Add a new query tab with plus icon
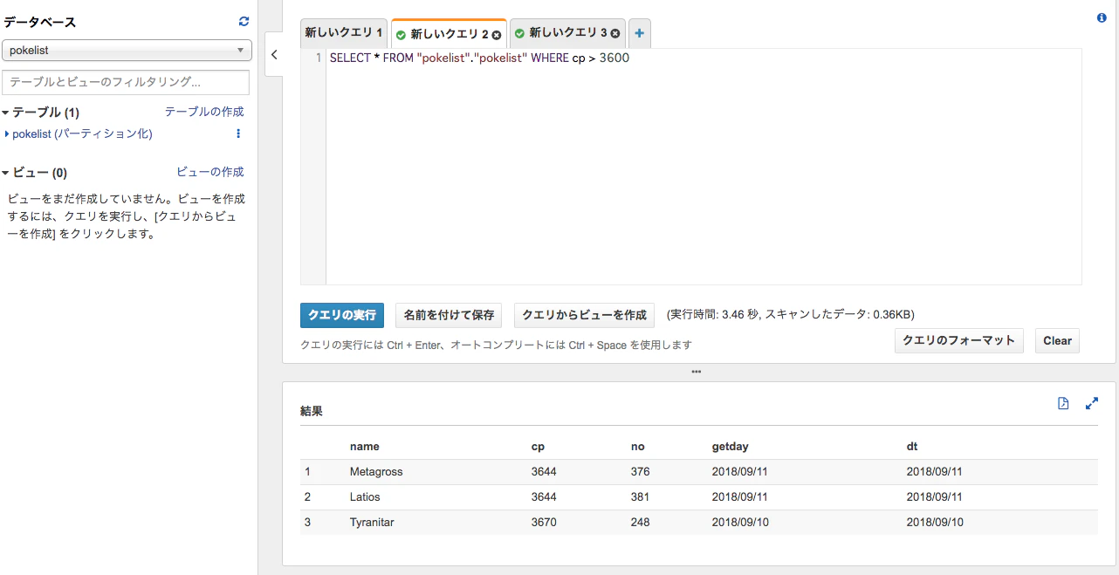 pos(640,33)
